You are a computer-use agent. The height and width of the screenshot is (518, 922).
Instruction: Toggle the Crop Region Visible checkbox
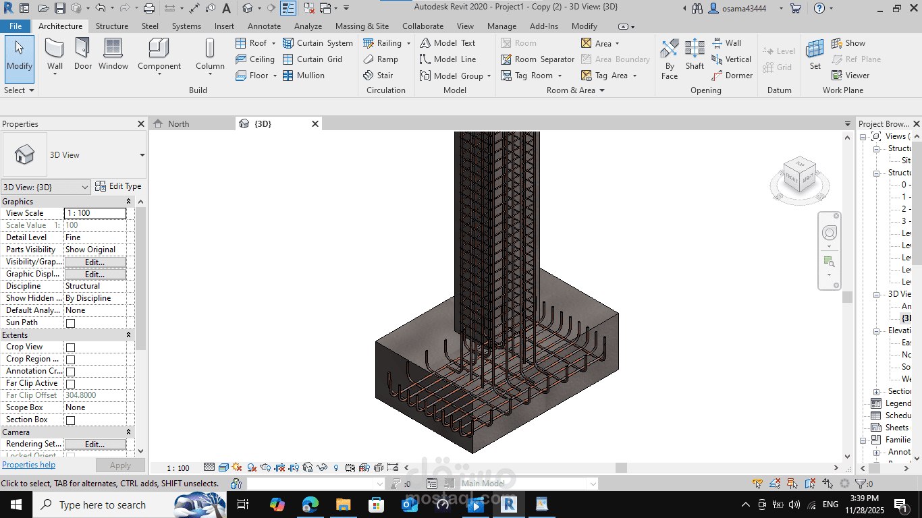point(70,359)
